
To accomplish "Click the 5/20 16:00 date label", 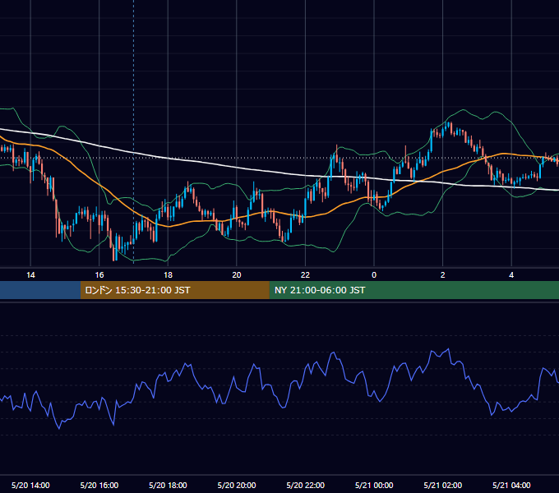I will click(99, 485).
